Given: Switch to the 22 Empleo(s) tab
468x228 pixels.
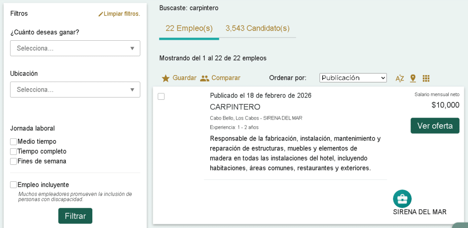Looking at the screenshot, I should click(189, 28).
